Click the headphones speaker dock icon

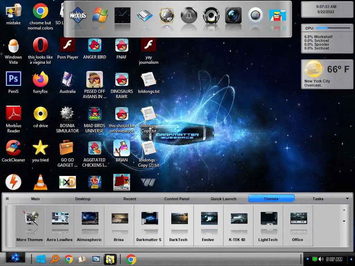point(211,15)
